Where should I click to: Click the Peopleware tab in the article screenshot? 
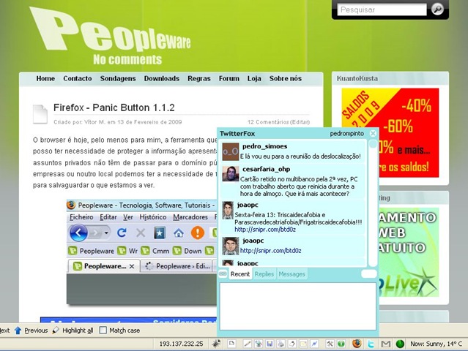[x=103, y=265]
